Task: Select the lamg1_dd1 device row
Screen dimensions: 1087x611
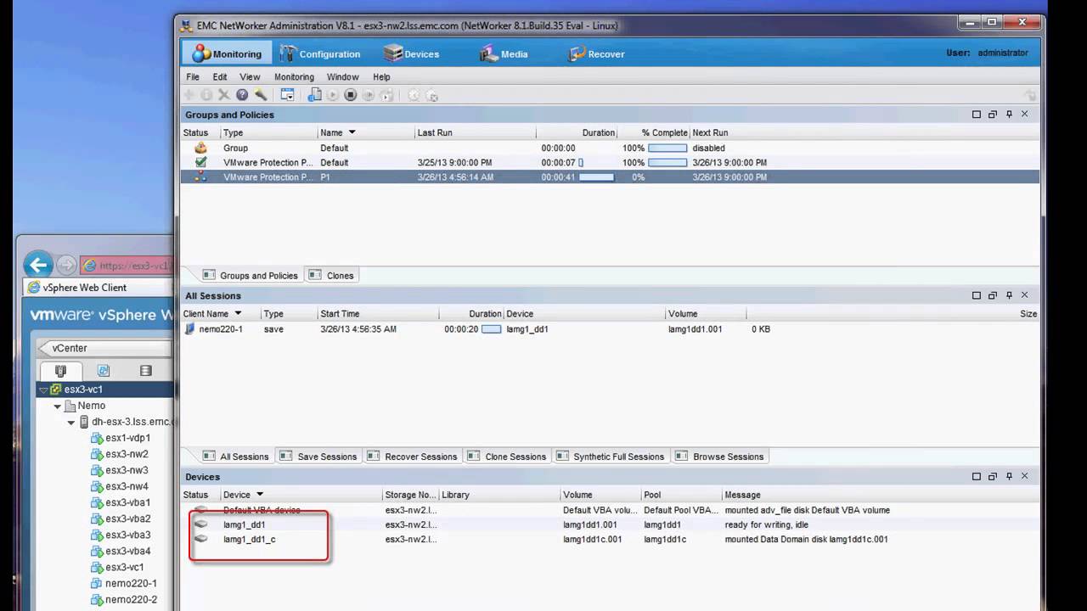Action: coord(610,524)
